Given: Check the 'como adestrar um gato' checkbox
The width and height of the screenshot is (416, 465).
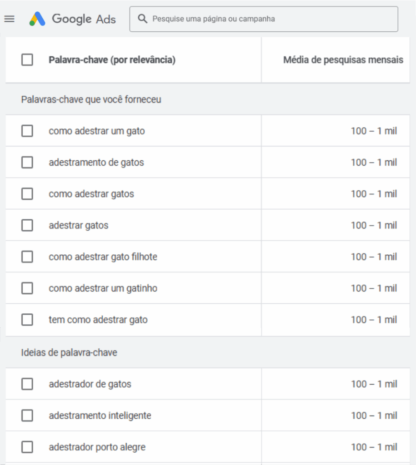Looking at the screenshot, I should point(27,131).
